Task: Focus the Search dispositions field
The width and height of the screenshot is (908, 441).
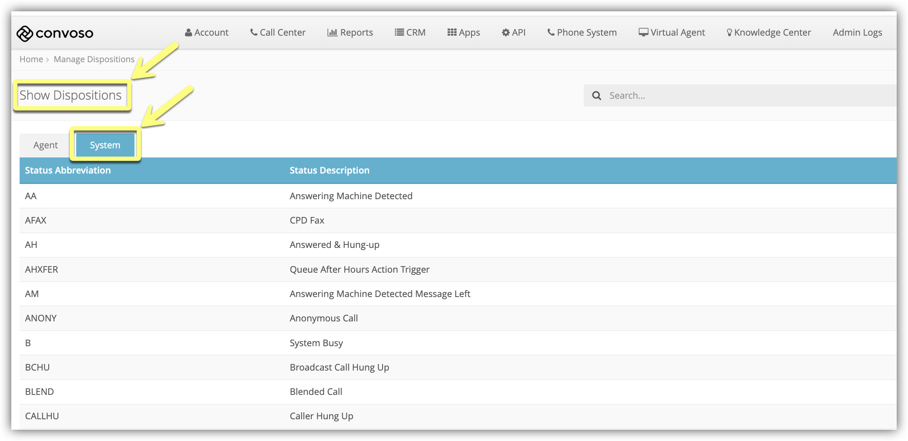Action: click(740, 96)
